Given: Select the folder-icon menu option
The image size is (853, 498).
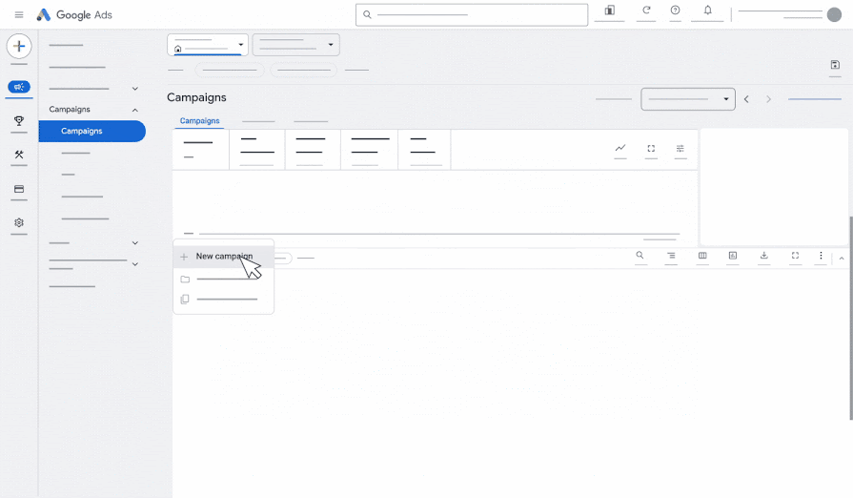Looking at the screenshot, I should (224, 280).
